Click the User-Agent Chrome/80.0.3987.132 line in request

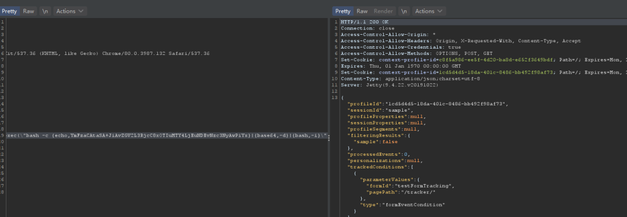[x=108, y=53]
